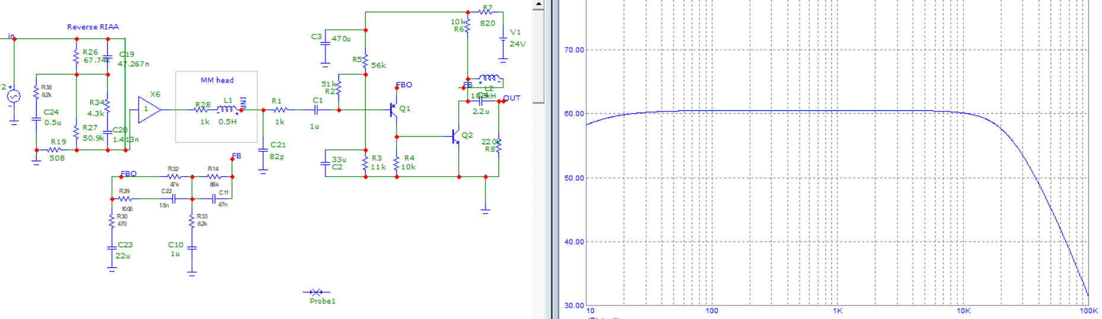Click the "FBO" label near Q1

click(404, 85)
